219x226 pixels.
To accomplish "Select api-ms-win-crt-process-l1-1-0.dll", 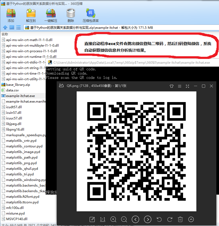I will pos(31,51).
